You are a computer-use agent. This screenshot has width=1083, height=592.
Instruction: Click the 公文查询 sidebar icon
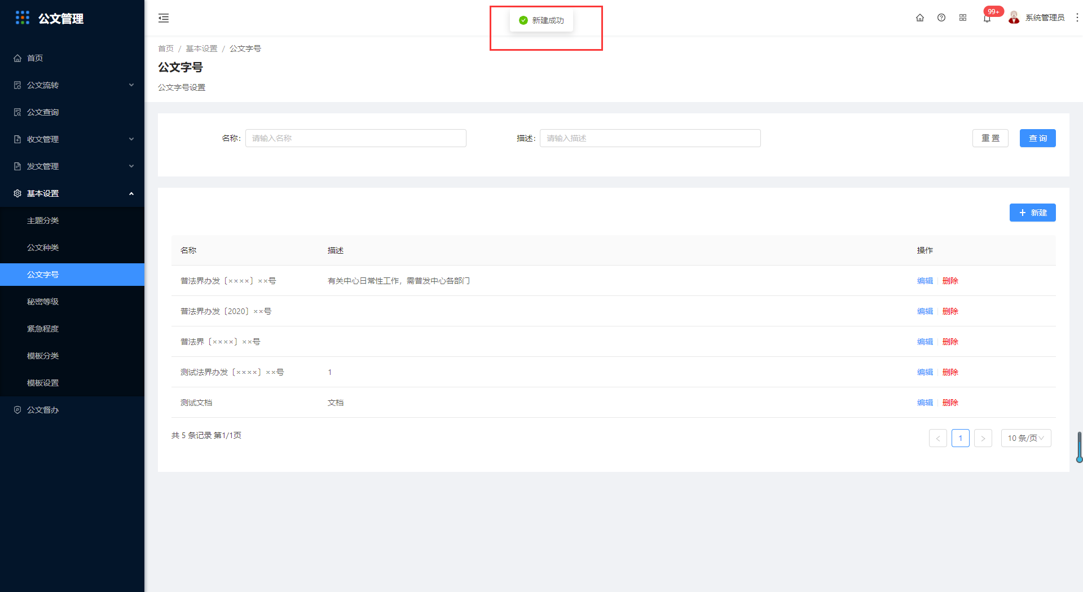tap(17, 112)
